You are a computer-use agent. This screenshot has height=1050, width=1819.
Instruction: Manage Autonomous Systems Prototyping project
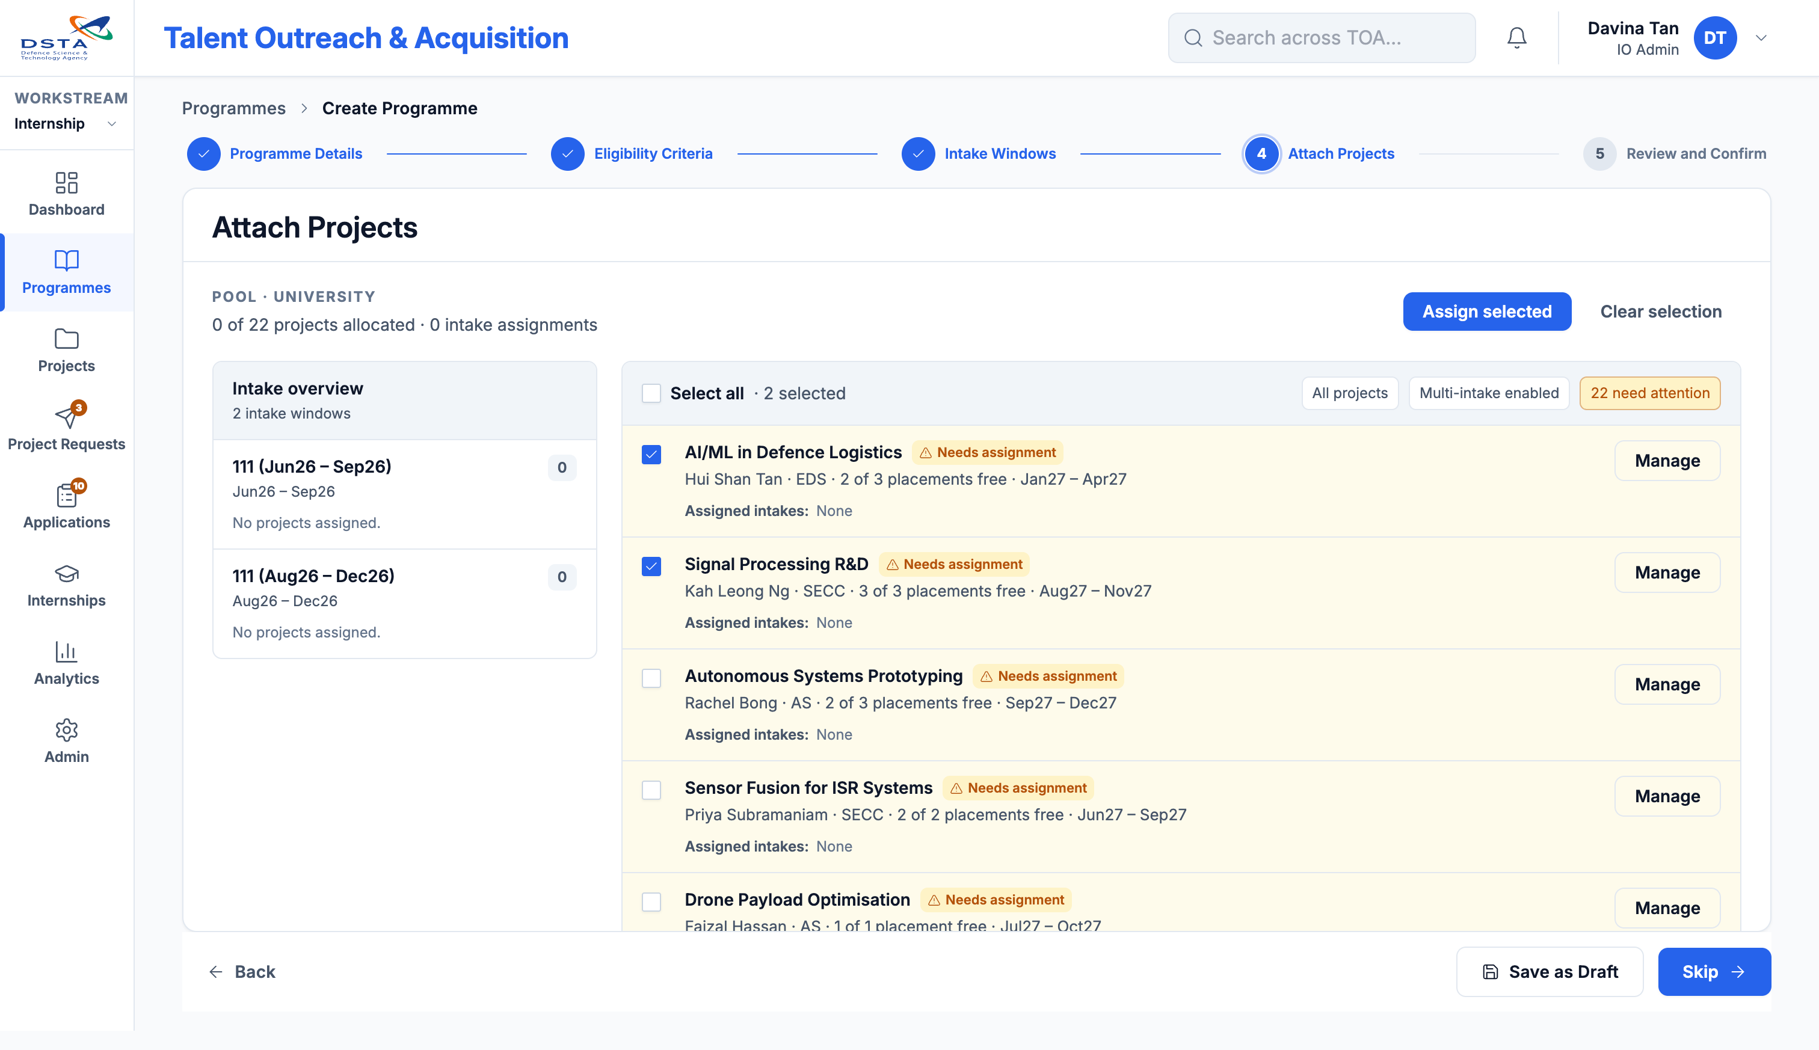coord(1667,684)
